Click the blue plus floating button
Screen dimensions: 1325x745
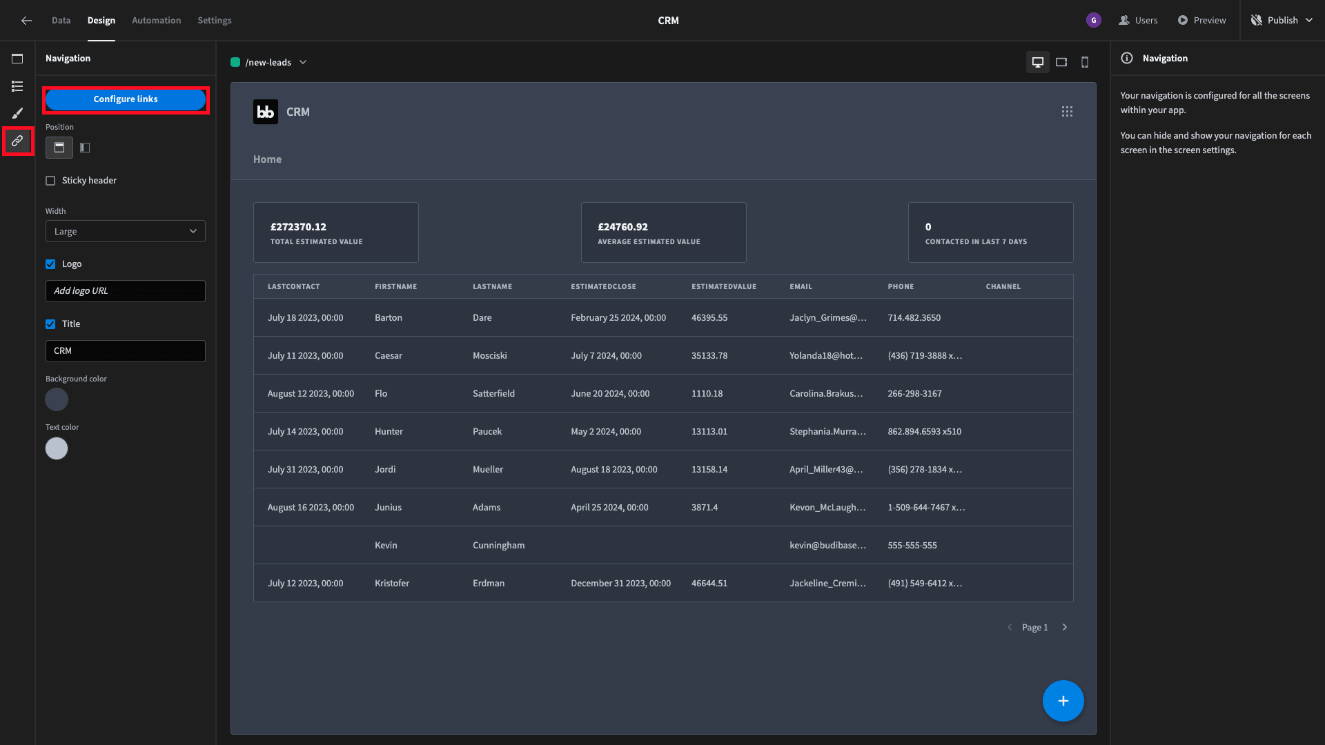click(x=1063, y=701)
